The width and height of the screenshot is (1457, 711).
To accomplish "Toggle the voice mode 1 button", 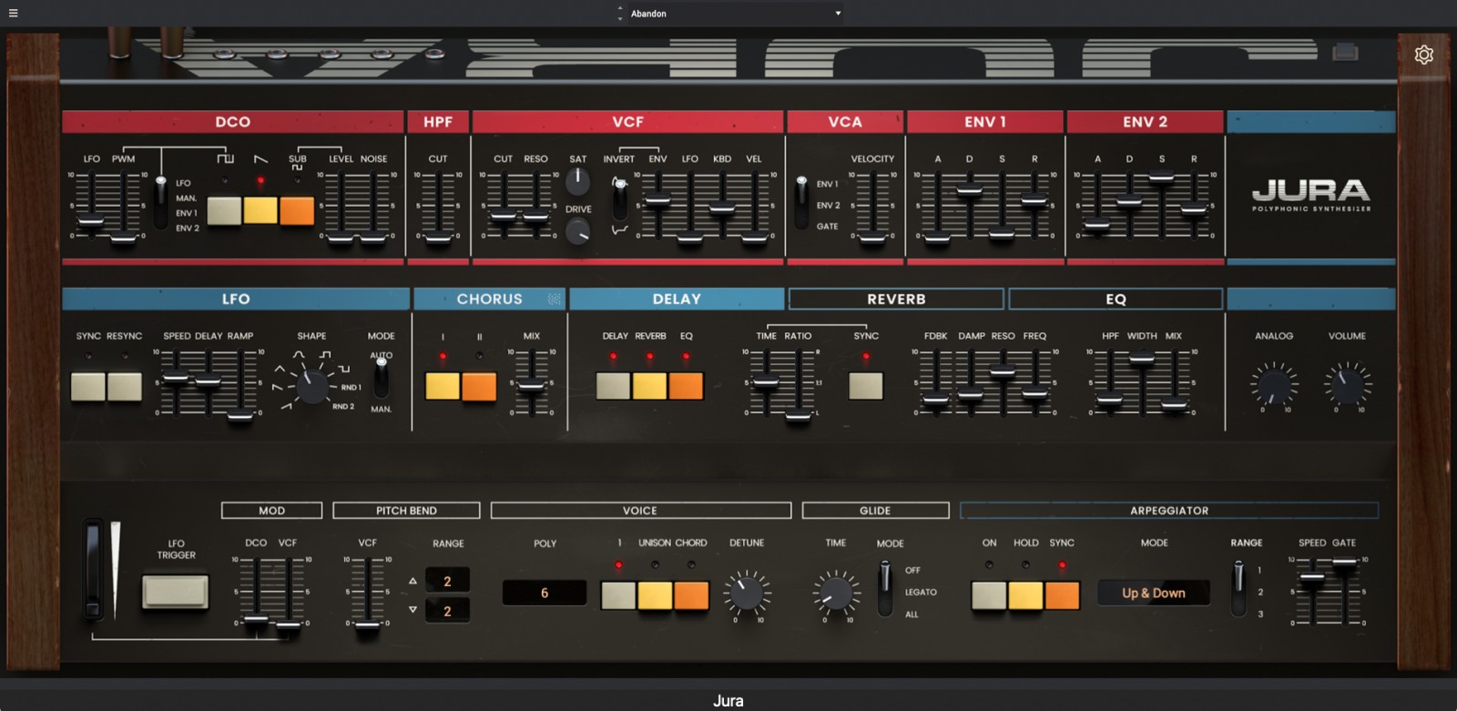I will coord(618,595).
